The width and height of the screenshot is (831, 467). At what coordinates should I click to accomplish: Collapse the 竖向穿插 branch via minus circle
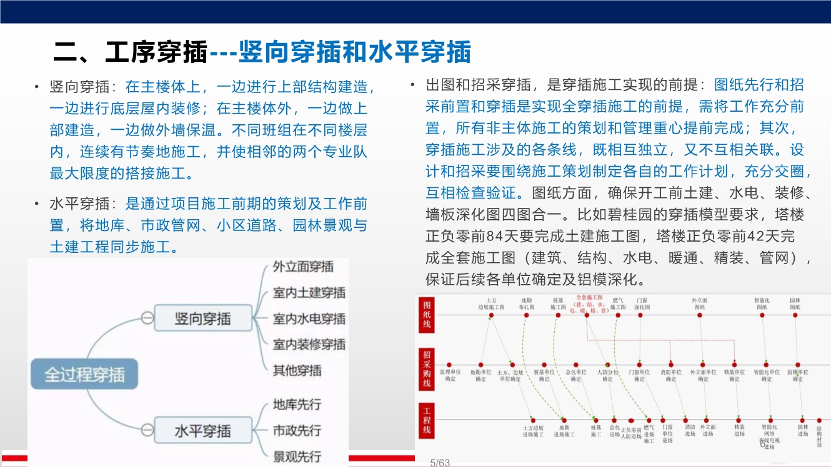pyautogui.click(x=147, y=317)
